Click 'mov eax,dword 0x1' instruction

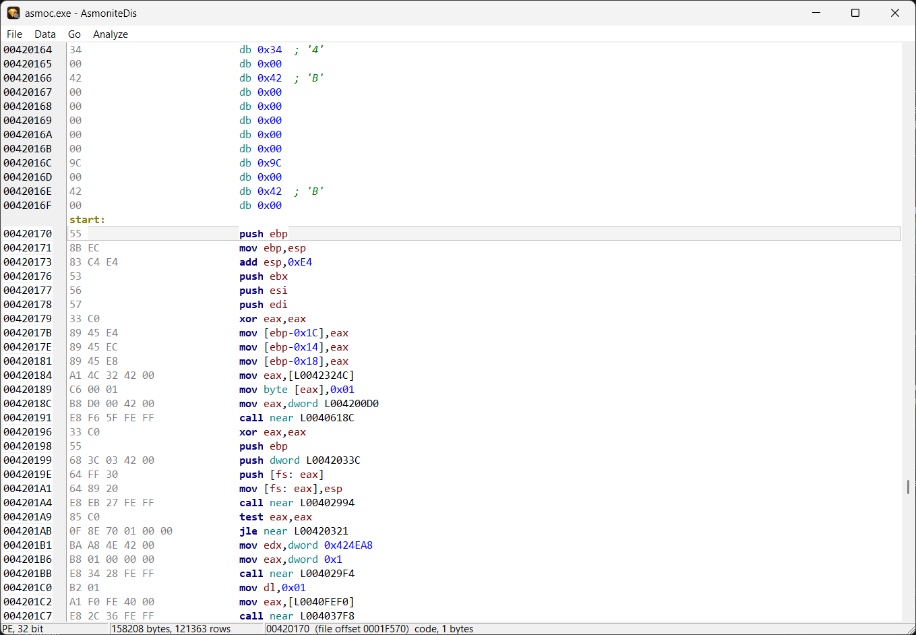291,560
